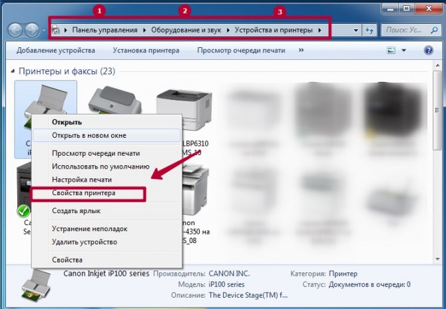Click 'iP100 series' model value
Screen dimensions: 446x309
[x=226, y=284]
